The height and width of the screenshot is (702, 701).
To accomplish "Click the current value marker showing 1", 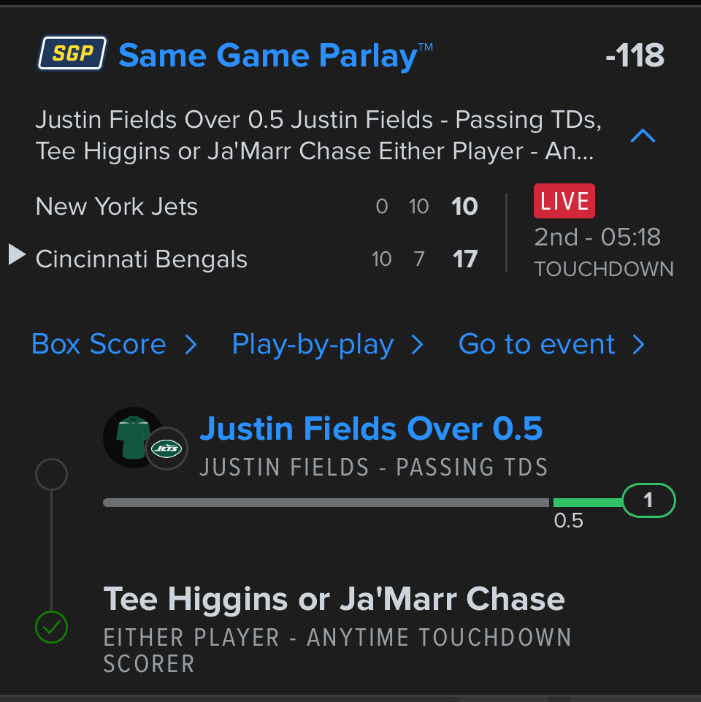I will 648,501.
